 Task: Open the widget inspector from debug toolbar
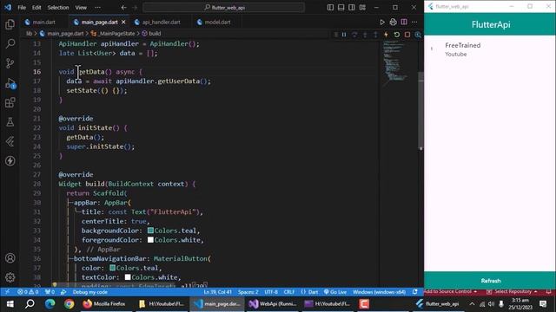tap(418, 35)
